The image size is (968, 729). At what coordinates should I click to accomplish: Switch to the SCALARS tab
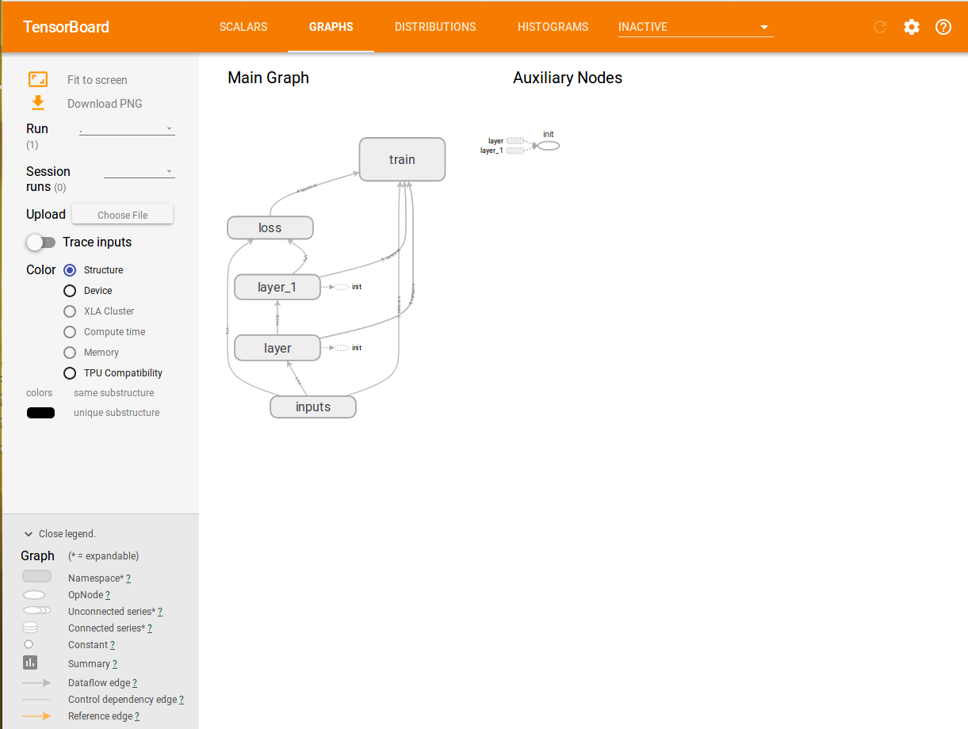point(243,27)
